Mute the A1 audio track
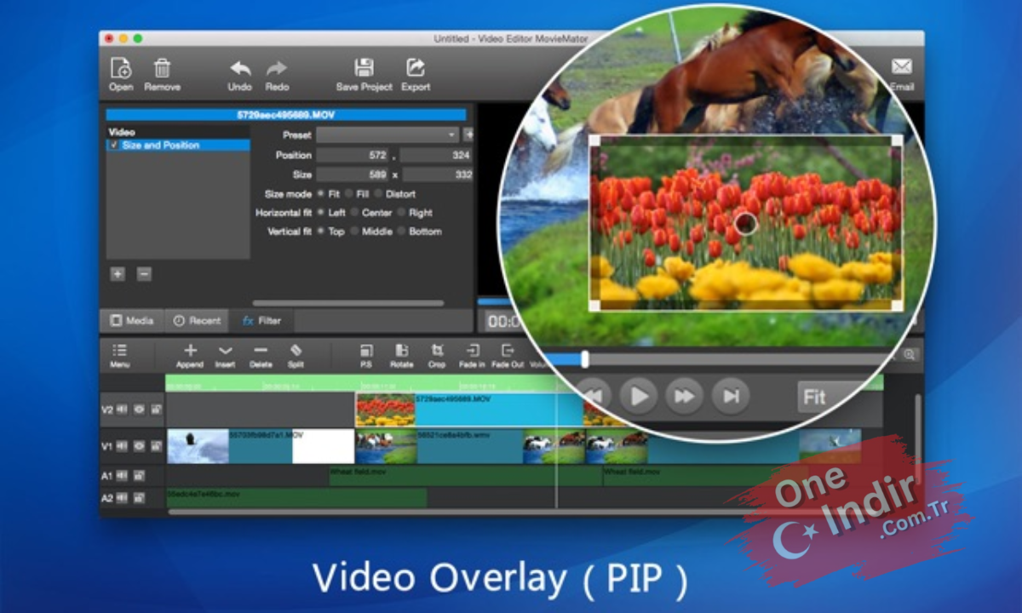This screenshot has width=1022, height=613. (x=122, y=476)
